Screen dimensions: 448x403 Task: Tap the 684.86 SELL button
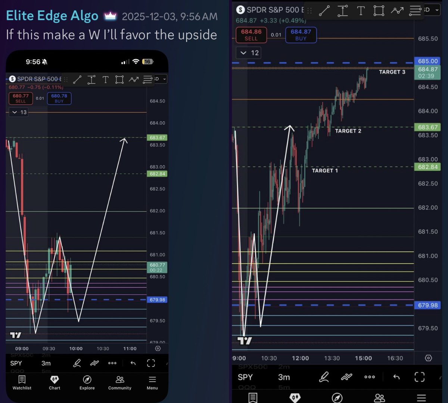tap(251, 35)
